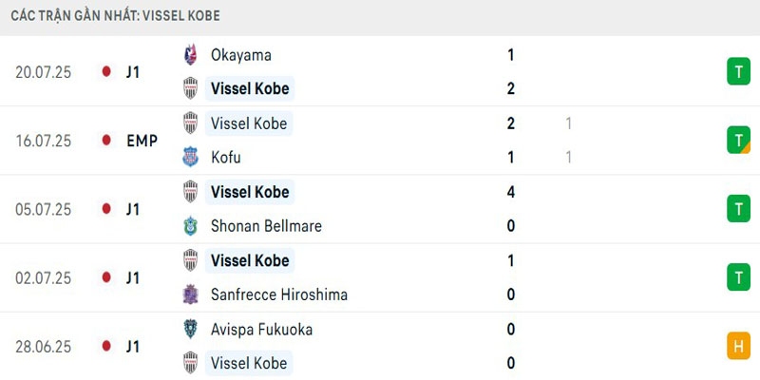Click the Sanfrecce Hiroshima crest icon

pos(191,294)
